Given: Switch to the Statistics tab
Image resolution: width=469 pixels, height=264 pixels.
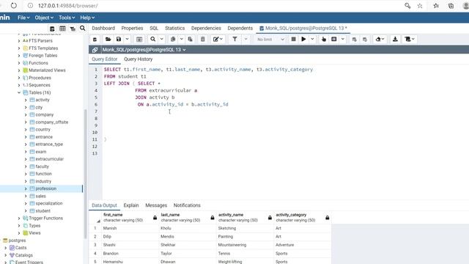Looking at the screenshot, I should [174, 28].
